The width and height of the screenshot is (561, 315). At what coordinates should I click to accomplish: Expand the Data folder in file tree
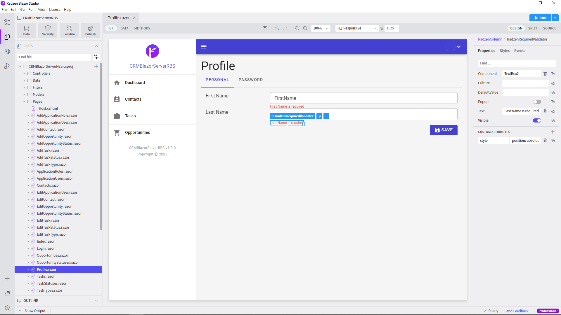pos(24,80)
